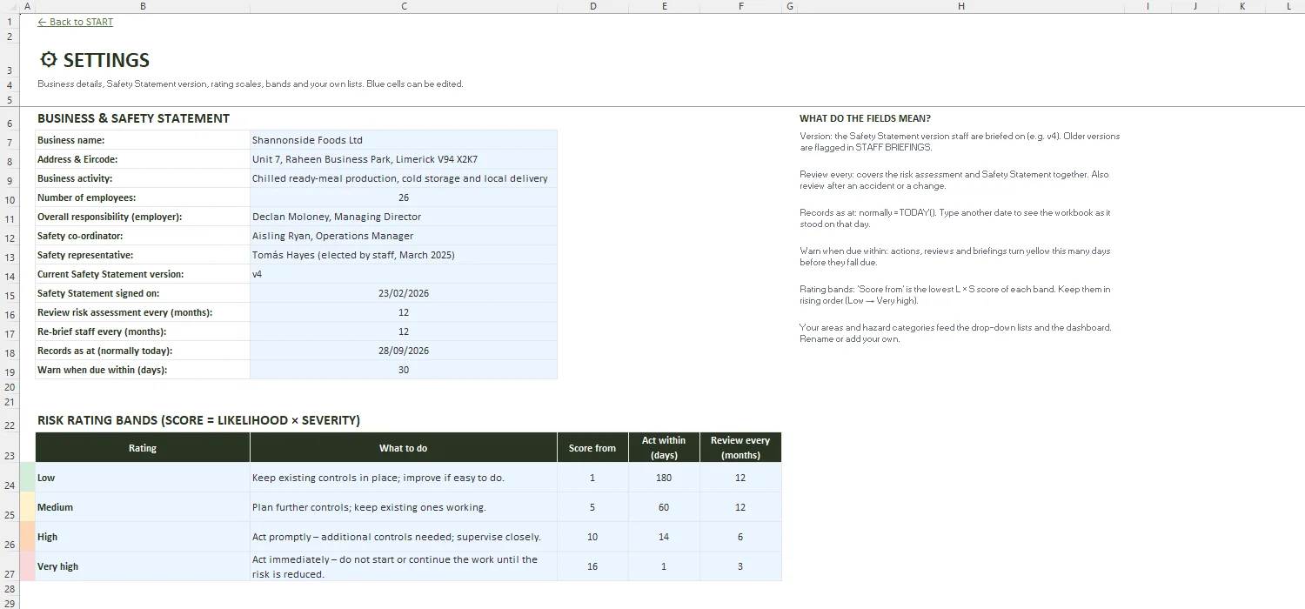Click the Low band Score from value 1

pyautogui.click(x=592, y=478)
